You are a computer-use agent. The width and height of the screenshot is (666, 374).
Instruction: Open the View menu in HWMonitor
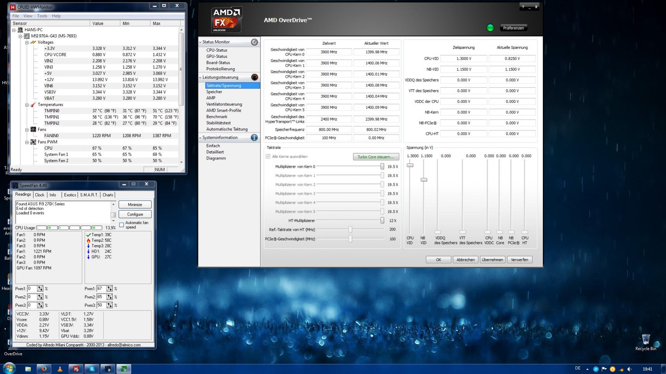click(x=28, y=16)
